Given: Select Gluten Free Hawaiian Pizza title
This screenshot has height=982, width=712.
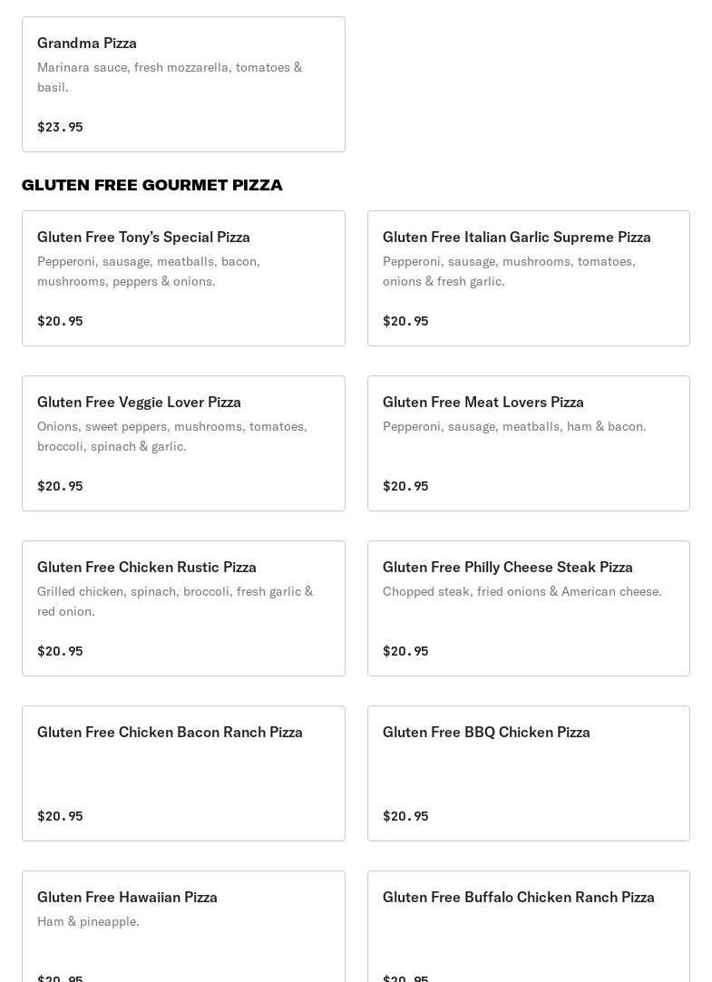Looking at the screenshot, I should [x=127, y=897].
